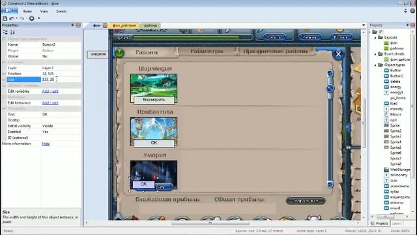Collapse Object type properties section
Screen dimensions: 417x235
pos(4,39)
